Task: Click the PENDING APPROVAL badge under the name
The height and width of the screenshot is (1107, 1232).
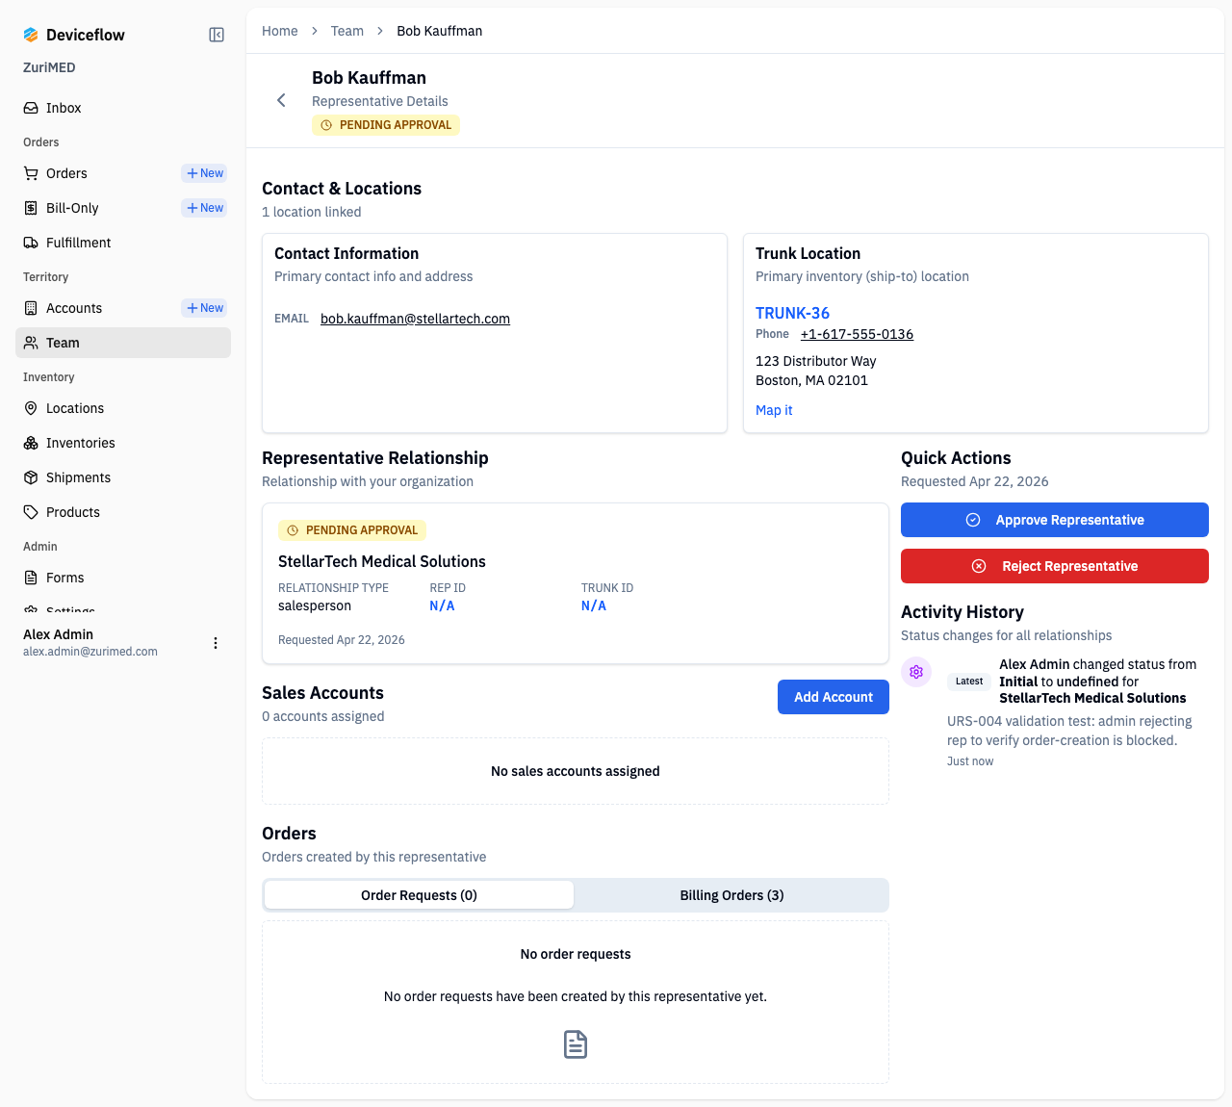Action: 386,125
